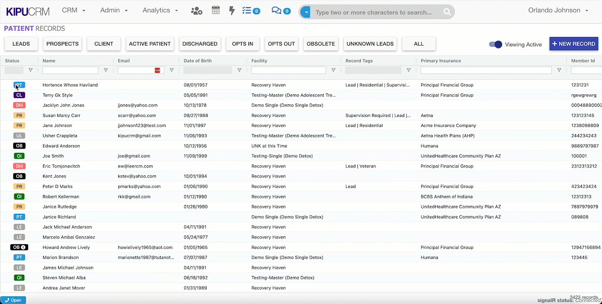Click the Open phone button
The height and width of the screenshot is (304, 602).
(x=13, y=300)
